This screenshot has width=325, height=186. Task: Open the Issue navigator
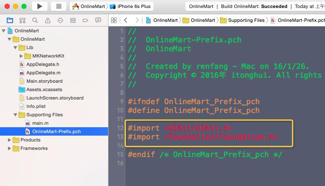pos(48,20)
